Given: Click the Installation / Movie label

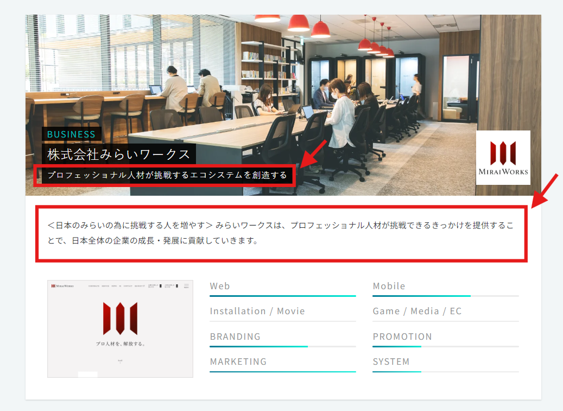Looking at the screenshot, I should coord(257,311).
